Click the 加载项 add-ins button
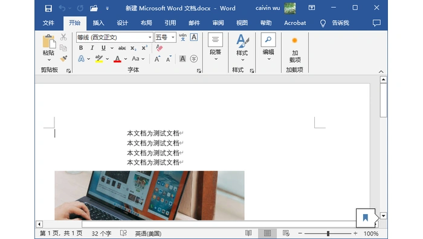Viewport: 423px width, 239px height. click(x=295, y=50)
